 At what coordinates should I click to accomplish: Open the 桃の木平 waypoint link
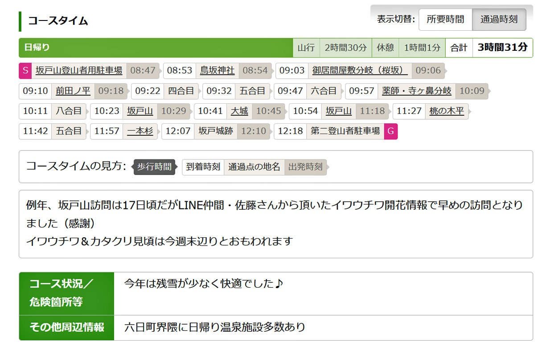(x=447, y=111)
